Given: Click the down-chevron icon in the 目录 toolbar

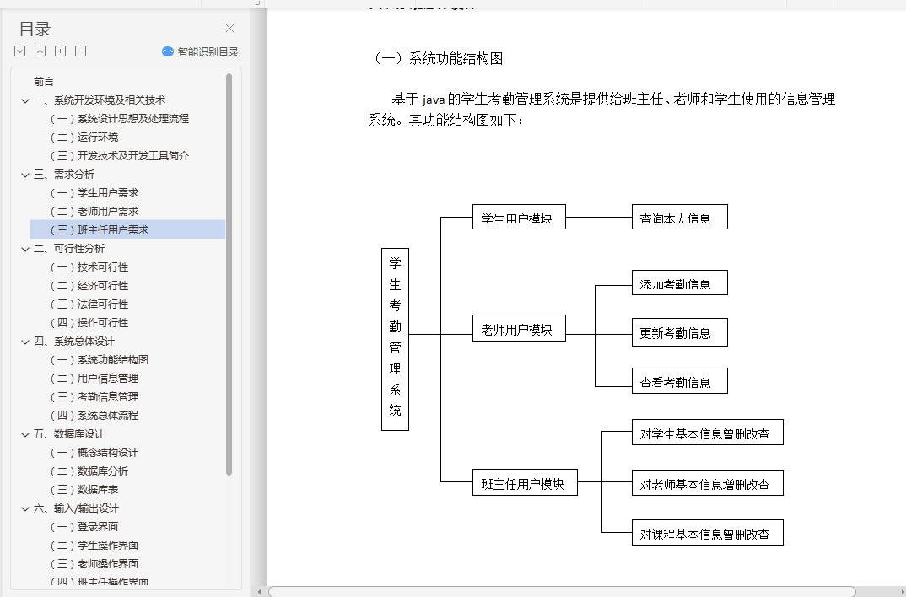Looking at the screenshot, I should pos(19,51).
